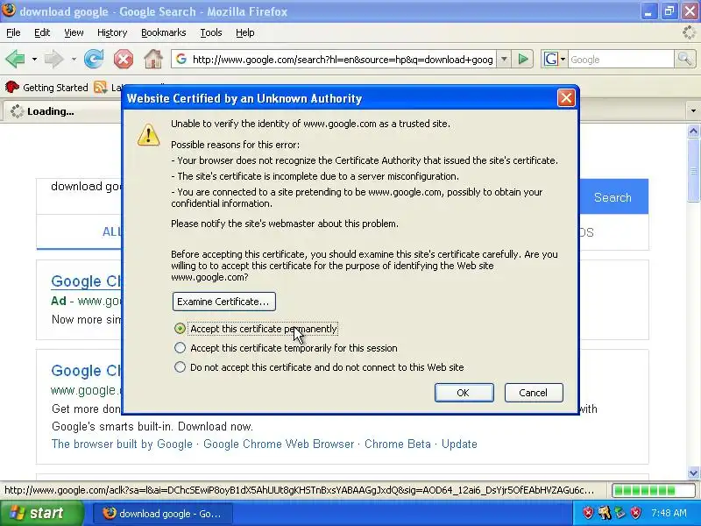Open the tab list dropdown arrow
Screen dimensions: 701x526
(693, 110)
